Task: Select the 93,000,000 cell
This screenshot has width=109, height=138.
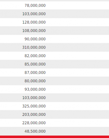Action: coord(35,89)
